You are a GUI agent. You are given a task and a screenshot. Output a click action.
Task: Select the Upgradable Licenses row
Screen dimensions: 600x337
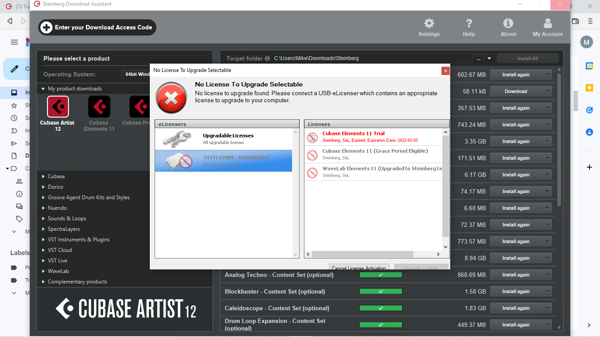point(224,139)
